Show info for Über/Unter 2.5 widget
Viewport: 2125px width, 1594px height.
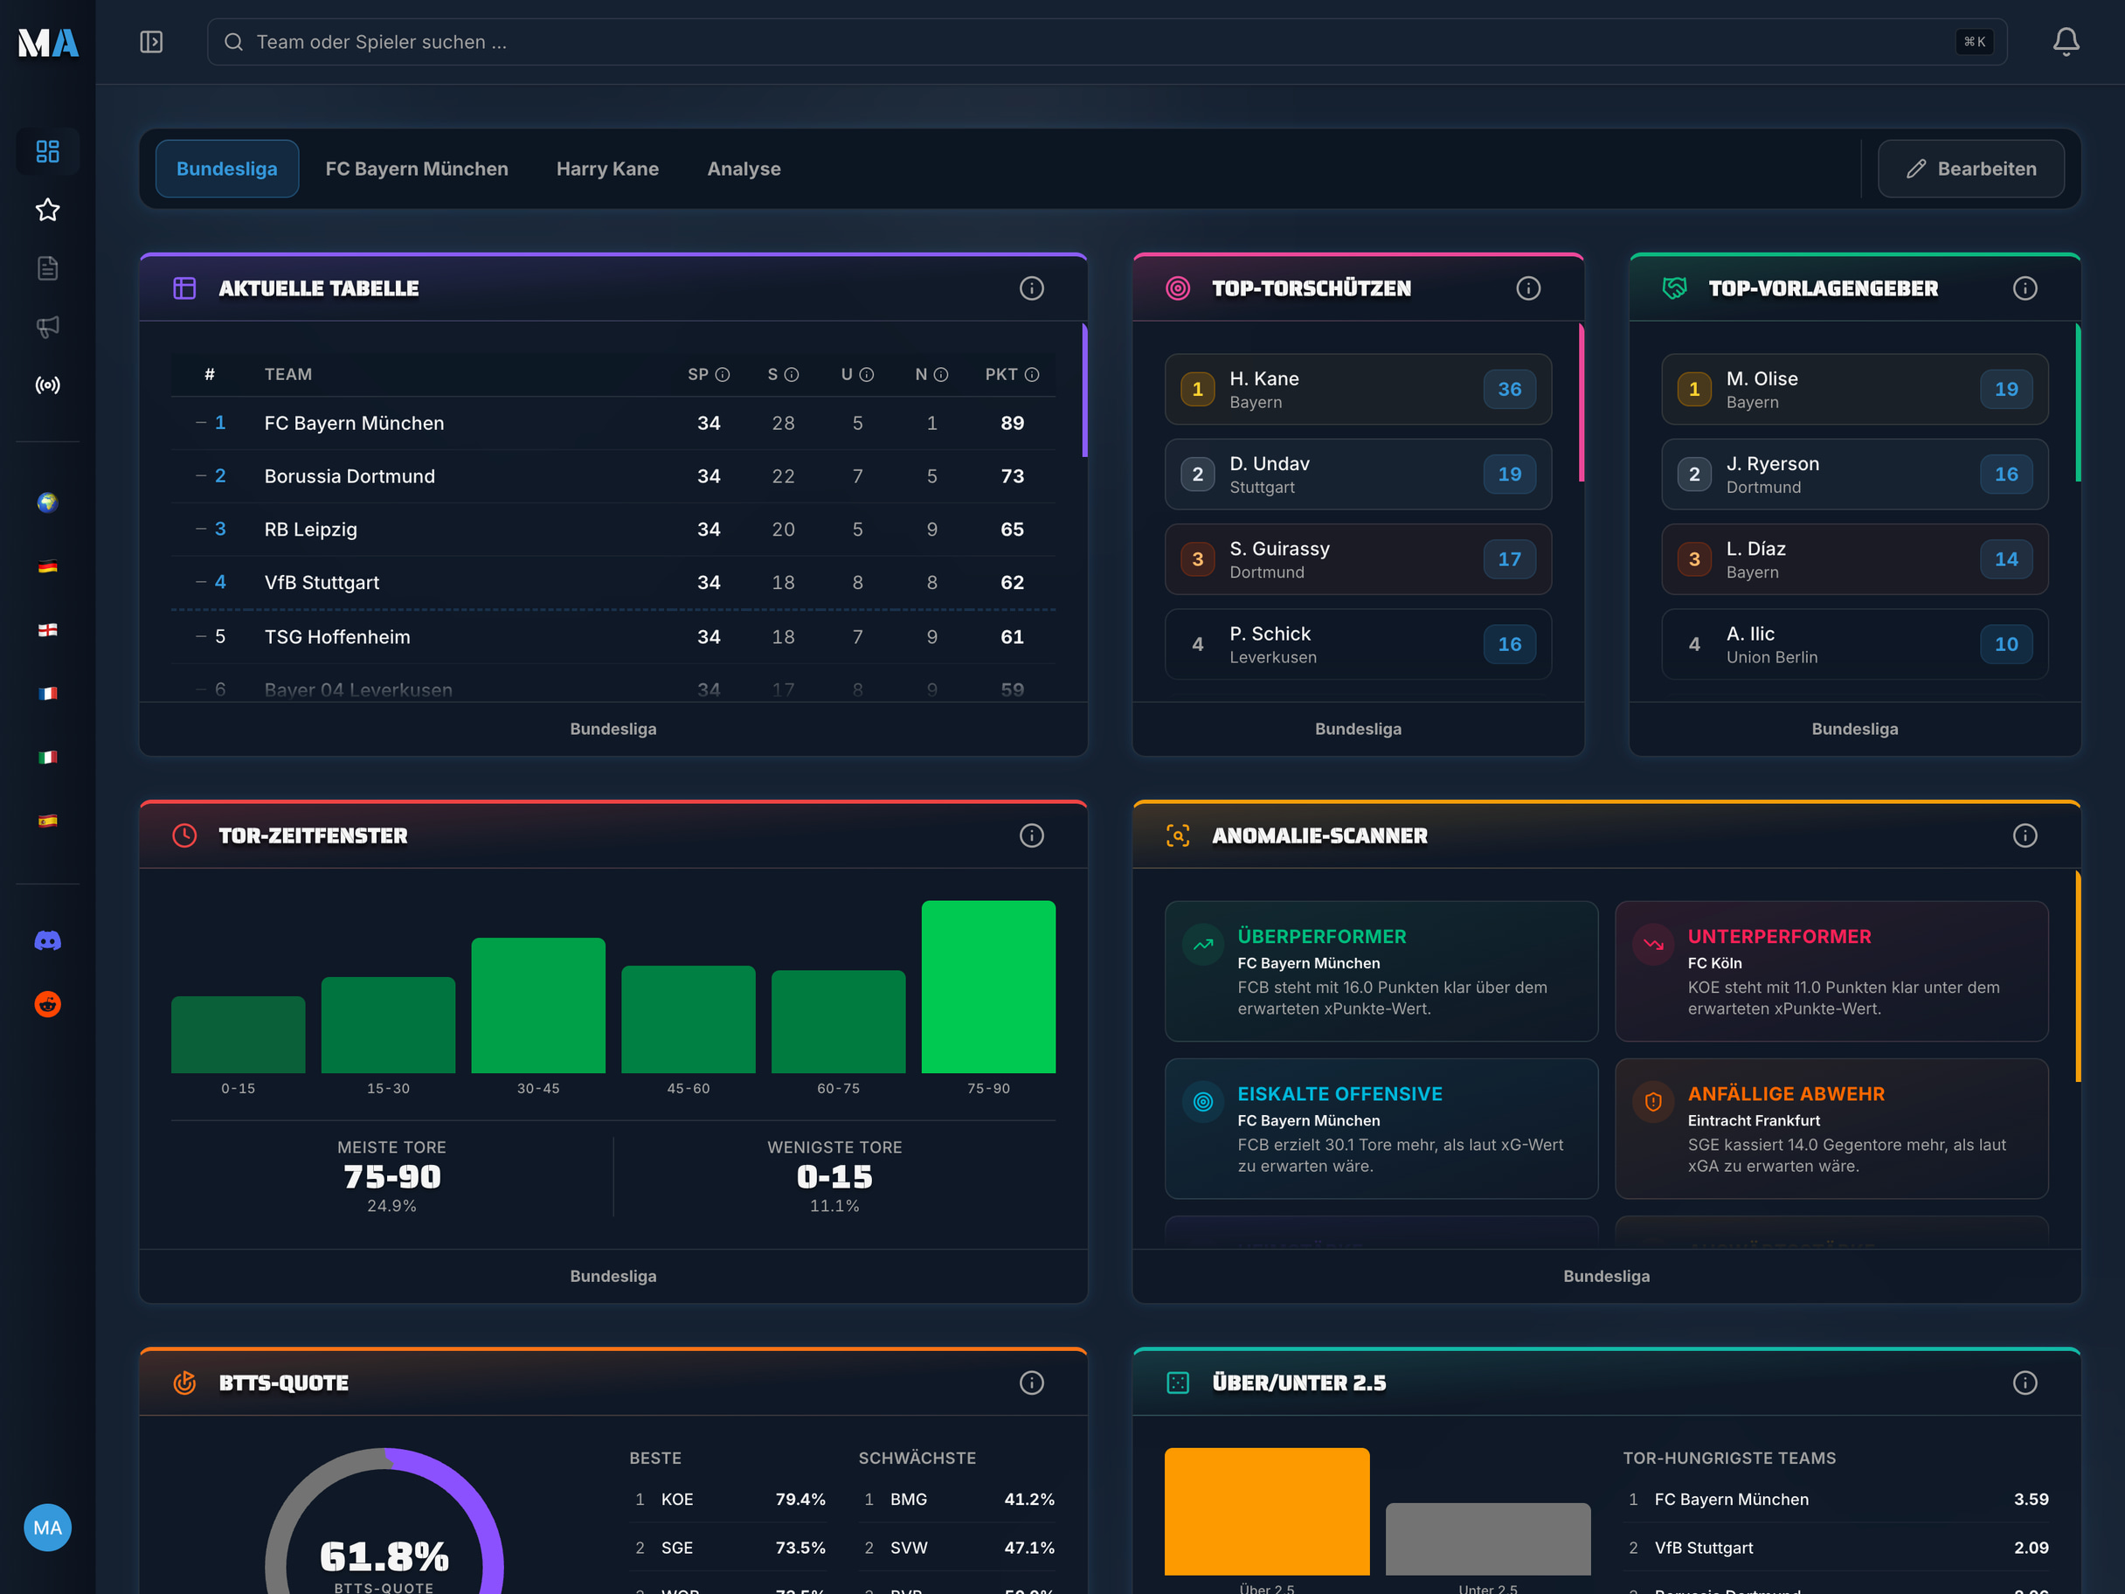tap(2025, 1383)
